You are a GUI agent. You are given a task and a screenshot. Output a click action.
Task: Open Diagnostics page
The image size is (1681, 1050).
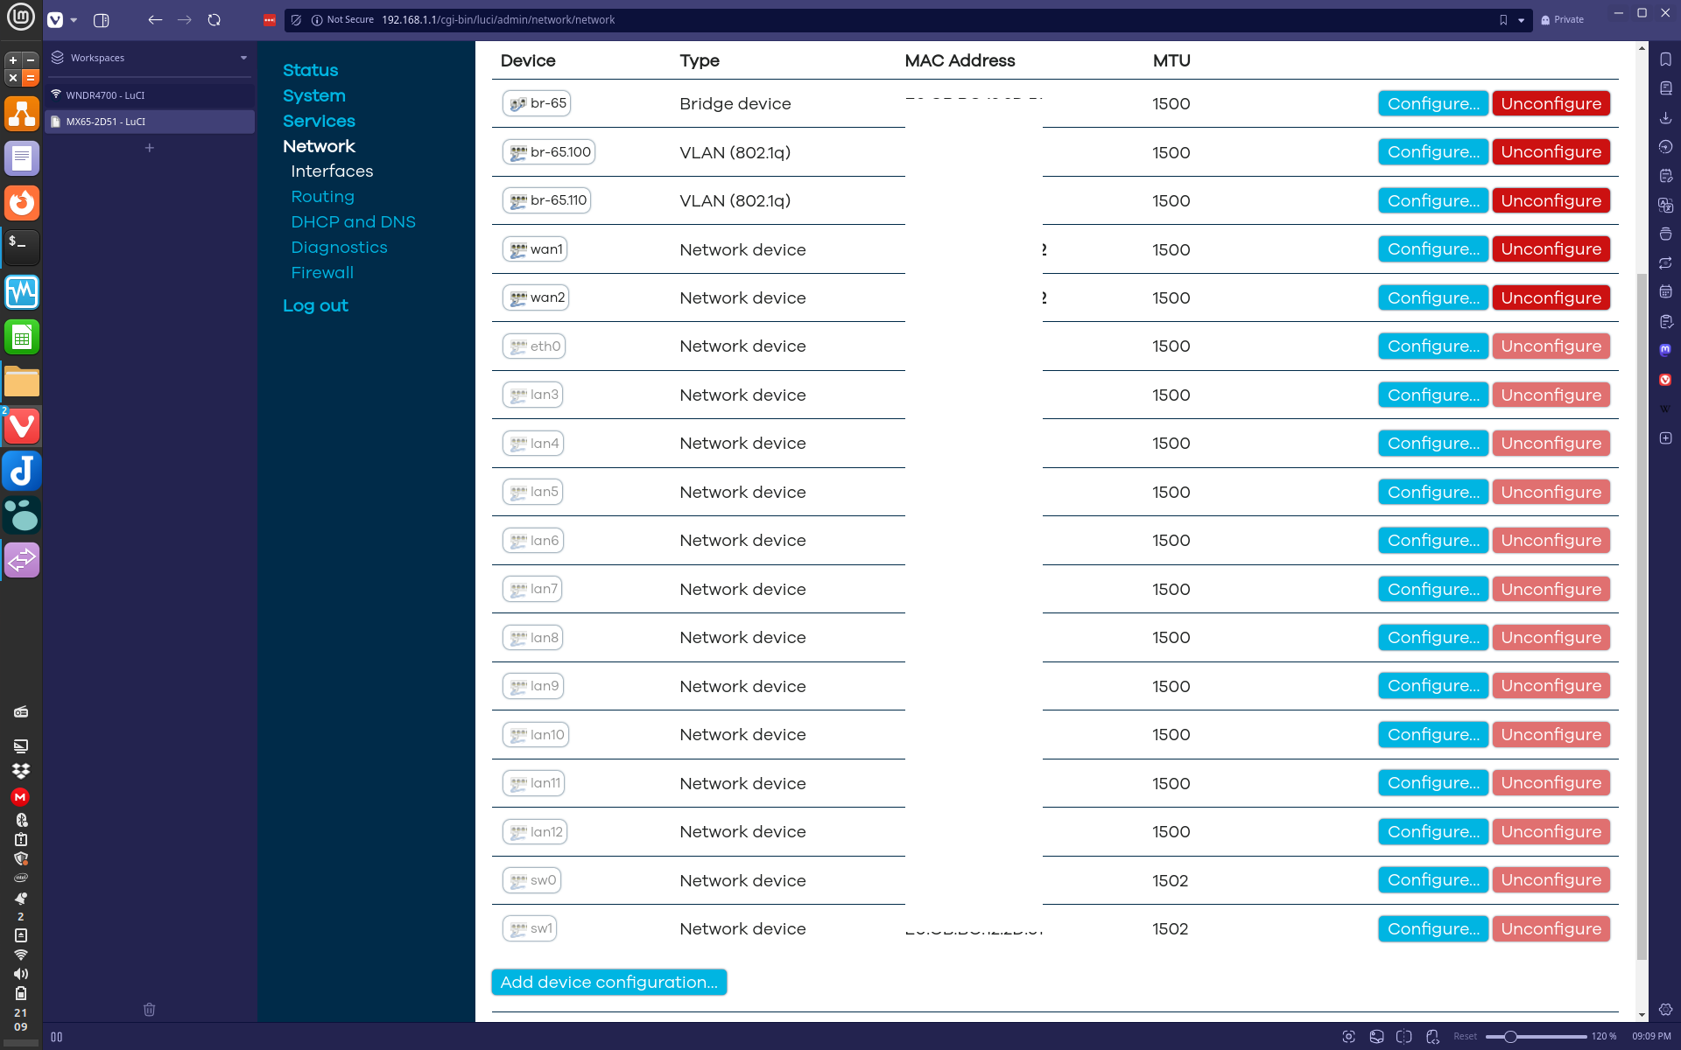pos(339,248)
